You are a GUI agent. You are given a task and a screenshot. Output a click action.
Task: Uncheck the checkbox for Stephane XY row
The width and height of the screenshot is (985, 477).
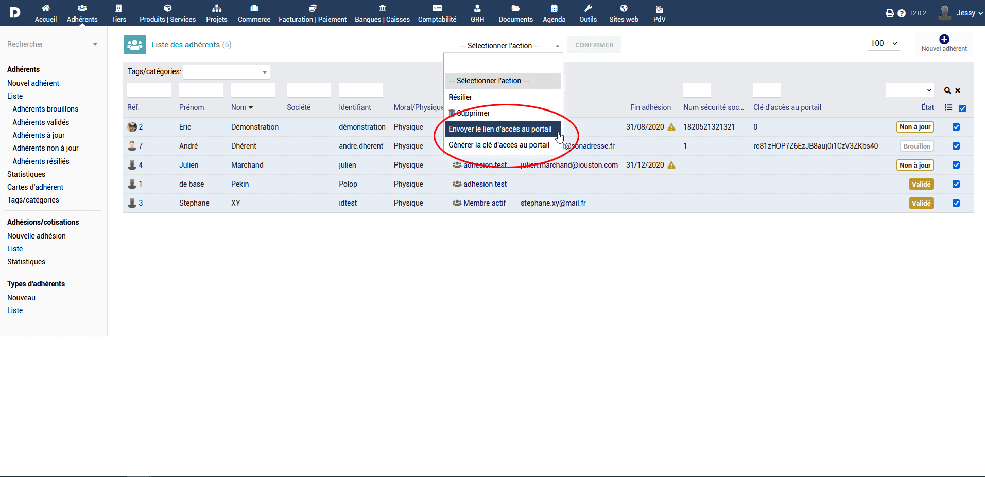(956, 203)
